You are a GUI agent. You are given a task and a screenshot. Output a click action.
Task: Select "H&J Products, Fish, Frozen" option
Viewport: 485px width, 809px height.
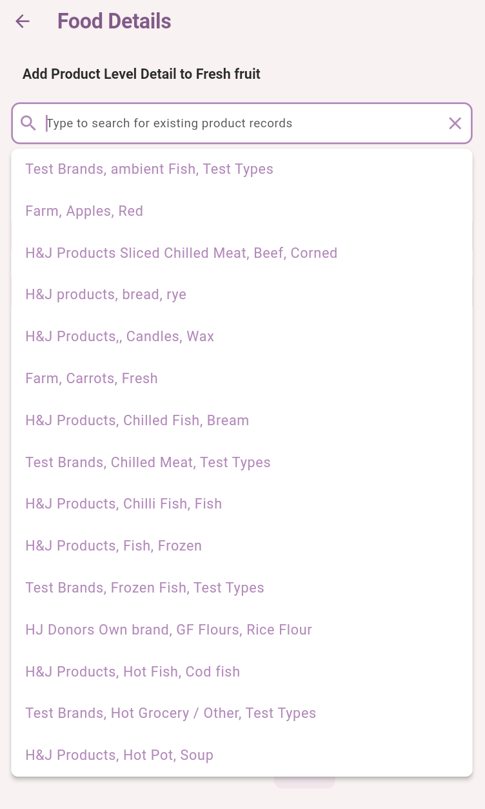pos(114,546)
